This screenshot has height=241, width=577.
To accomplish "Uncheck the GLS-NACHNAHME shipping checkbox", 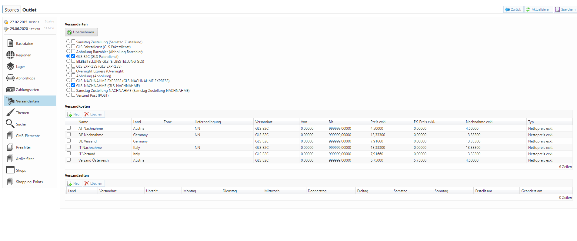I will [73, 85].
